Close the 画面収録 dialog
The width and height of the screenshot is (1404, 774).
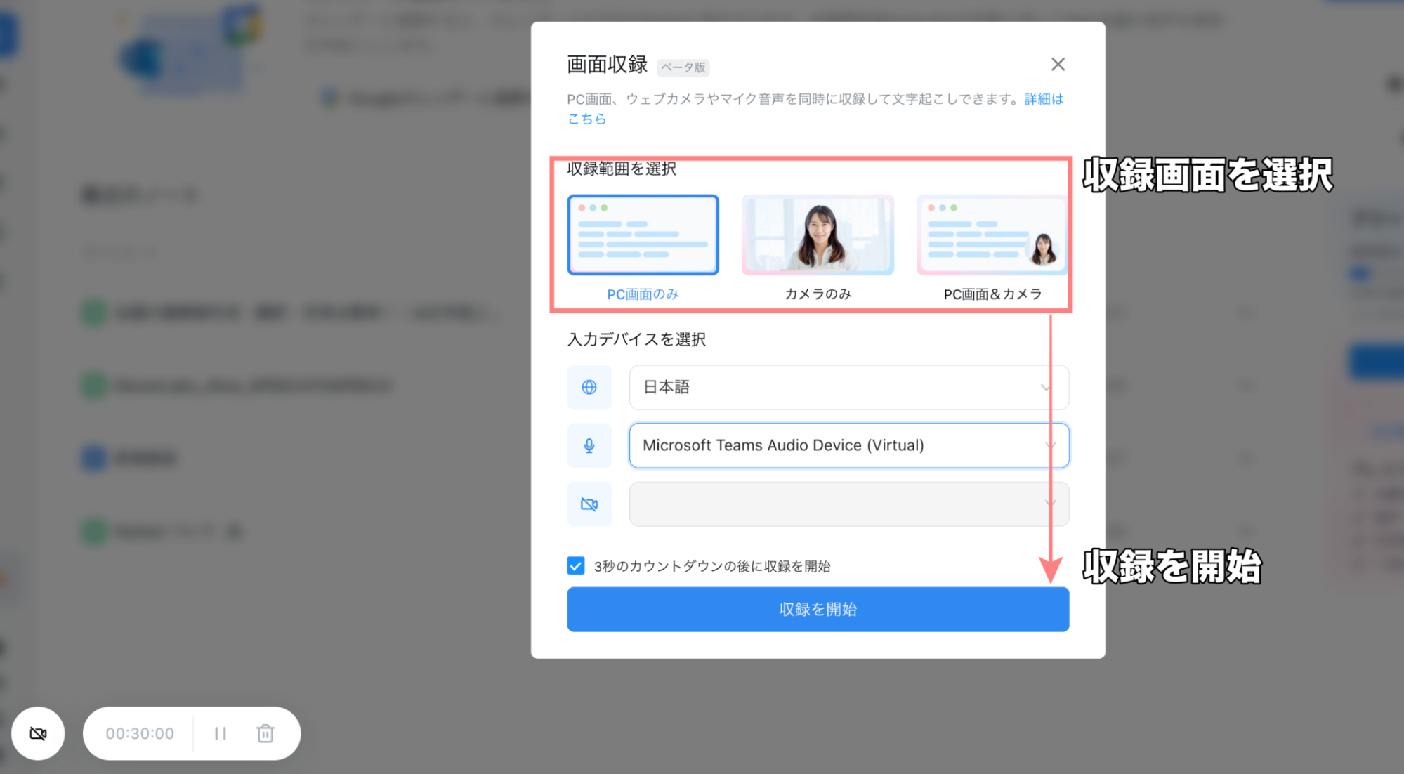point(1058,65)
